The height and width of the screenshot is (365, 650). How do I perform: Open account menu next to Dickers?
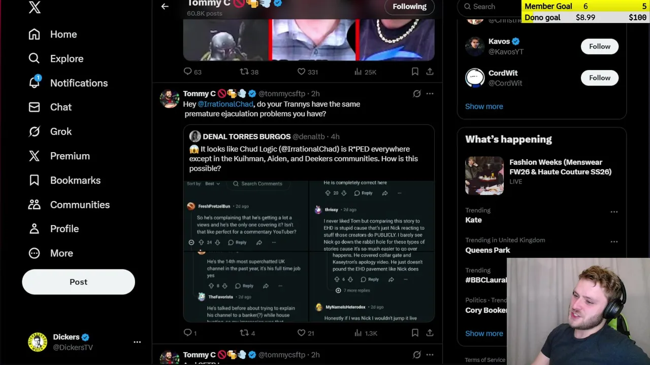137,342
